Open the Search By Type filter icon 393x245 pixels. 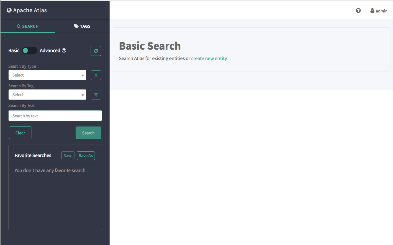96,75
